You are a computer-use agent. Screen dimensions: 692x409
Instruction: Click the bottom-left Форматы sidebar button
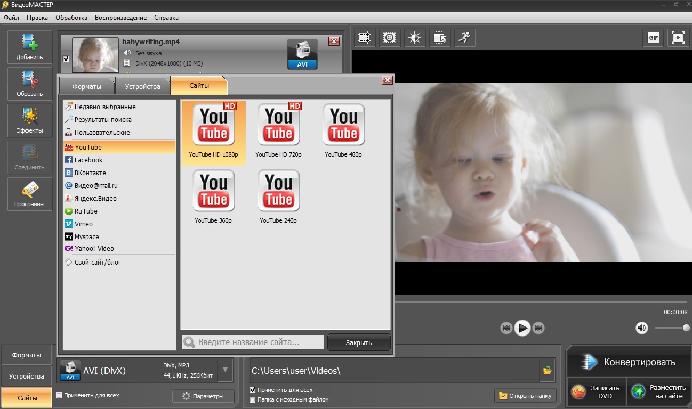point(27,355)
